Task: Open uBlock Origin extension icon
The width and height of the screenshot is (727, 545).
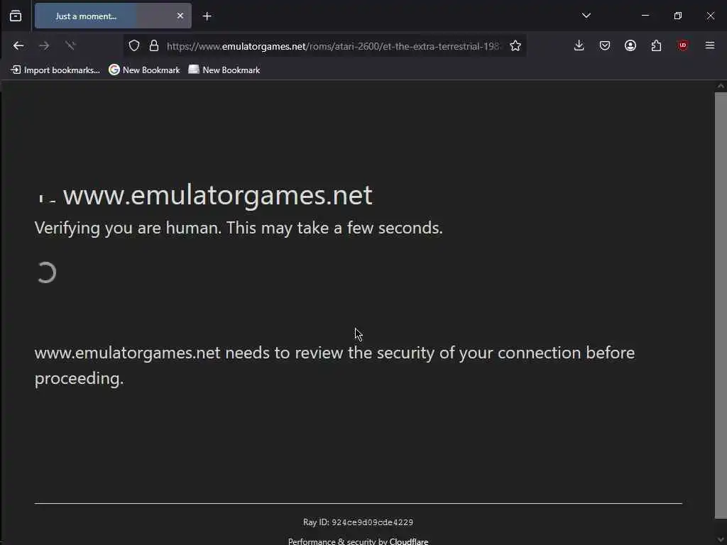Action: tap(682, 45)
